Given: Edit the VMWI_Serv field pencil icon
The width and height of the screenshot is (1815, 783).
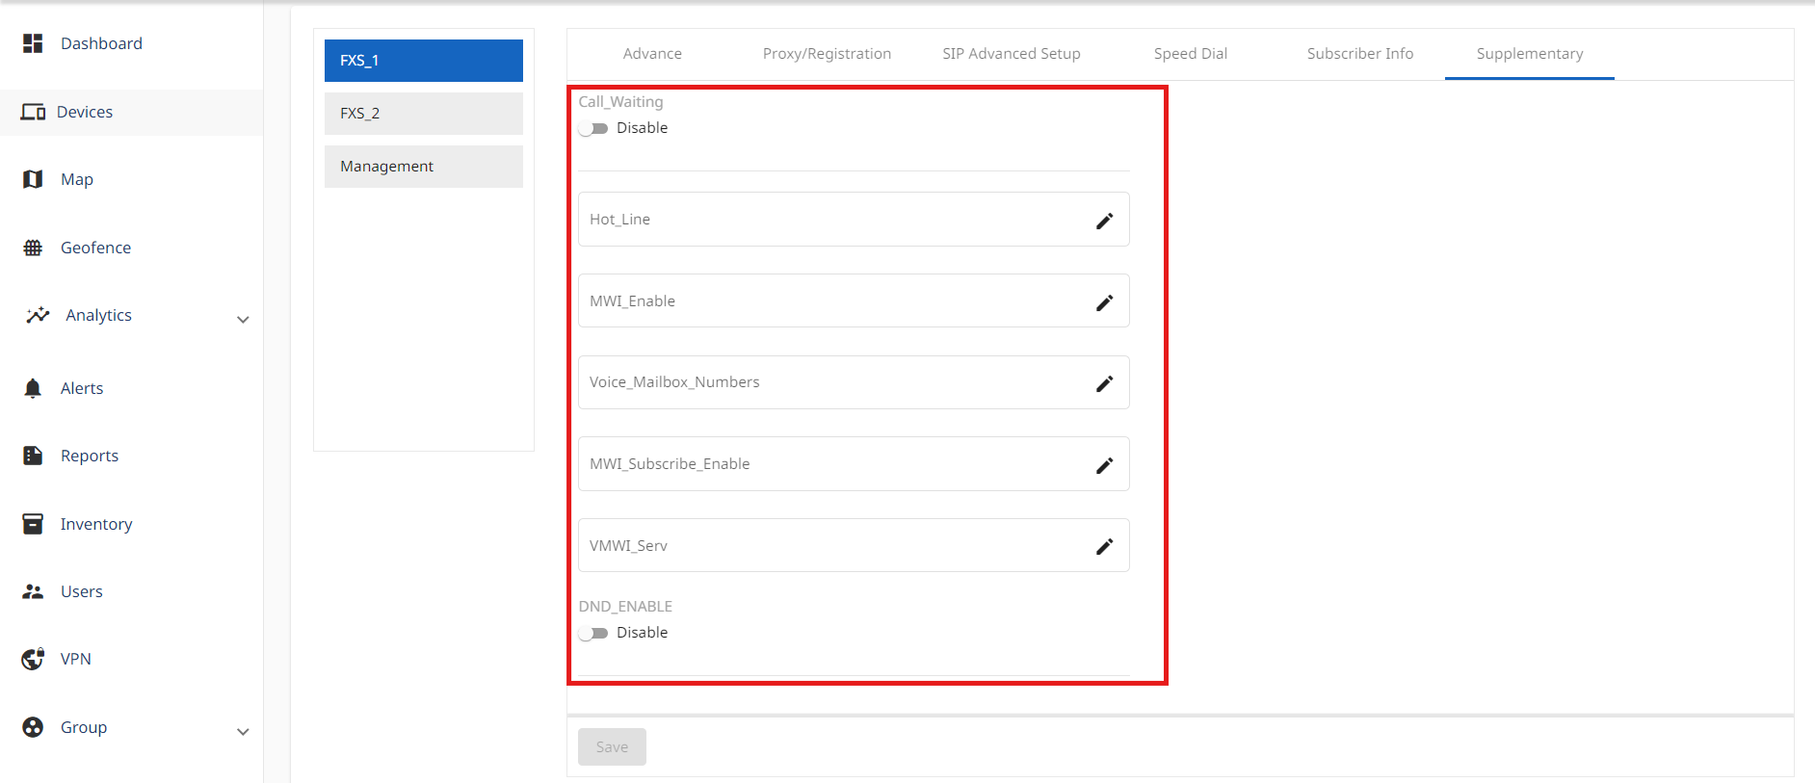Looking at the screenshot, I should tap(1104, 546).
